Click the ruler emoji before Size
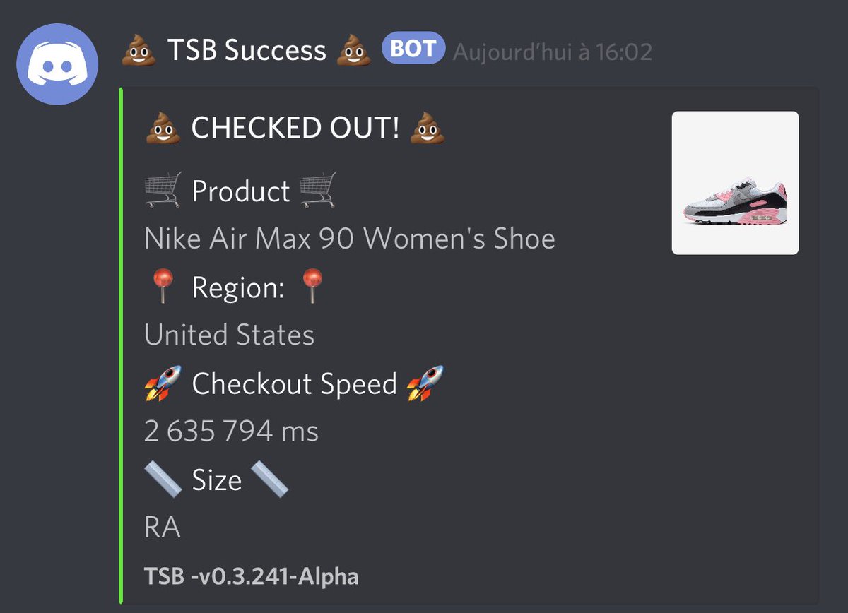This screenshot has height=613, width=848. click(163, 480)
